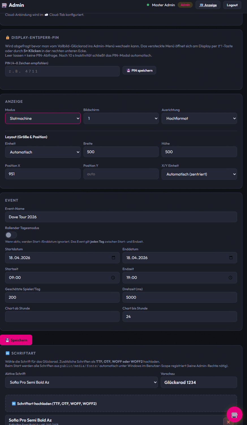Open the Anzeige link in header
The height and width of the screenshot is (425, 247).
coord(208,5)
